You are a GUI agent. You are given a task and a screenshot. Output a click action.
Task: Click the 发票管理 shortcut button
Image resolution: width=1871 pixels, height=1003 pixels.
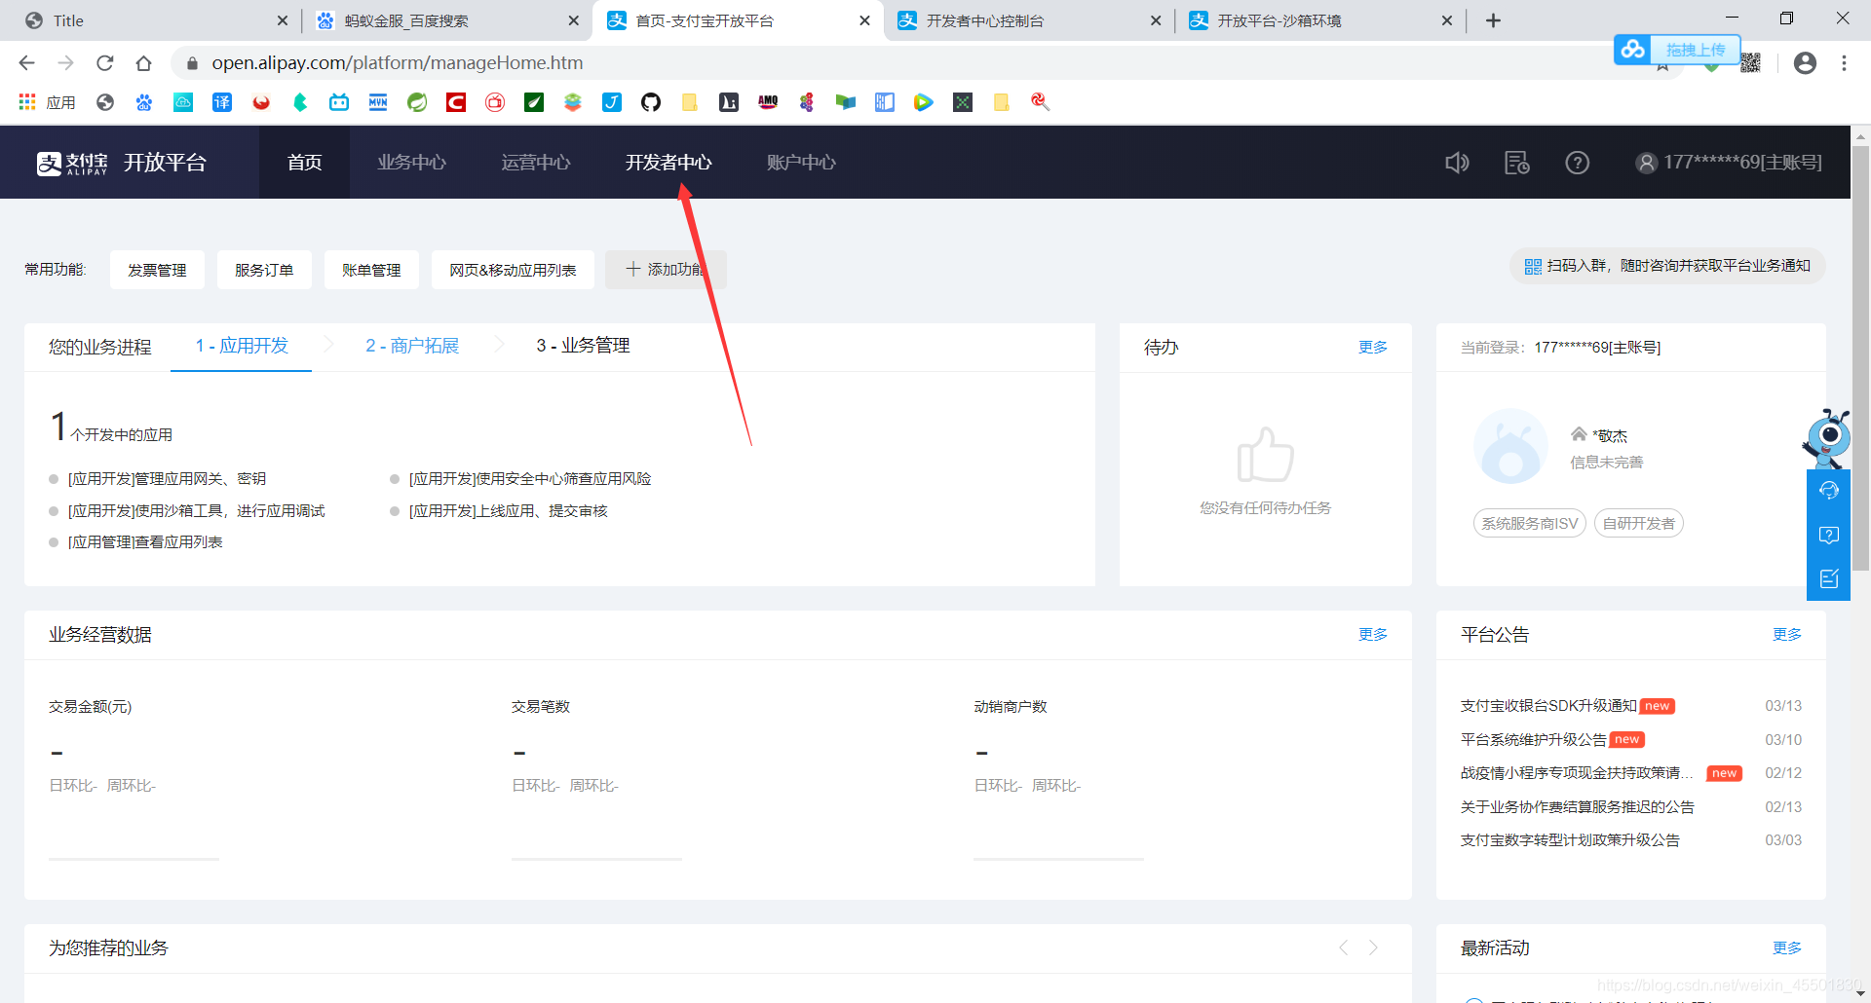pos(157,270)
